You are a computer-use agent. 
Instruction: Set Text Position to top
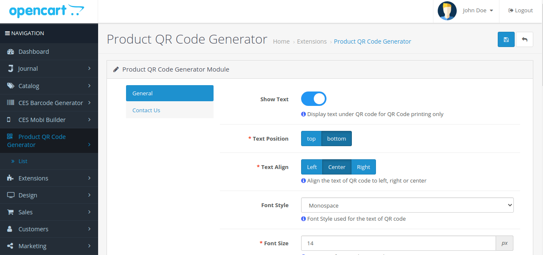pyautogui.click(x=311, y=139)
